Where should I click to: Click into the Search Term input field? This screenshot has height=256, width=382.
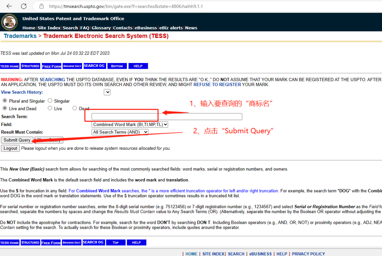pos(167,116)
